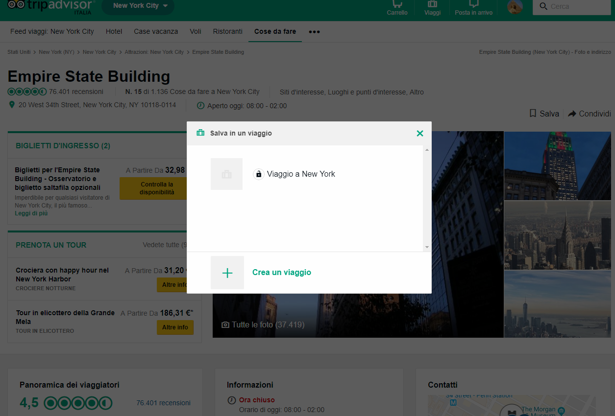Viewport: 615px width, 416px height.
Task: Click the suitcase icon in dialog header
Action: click(200, 133)
